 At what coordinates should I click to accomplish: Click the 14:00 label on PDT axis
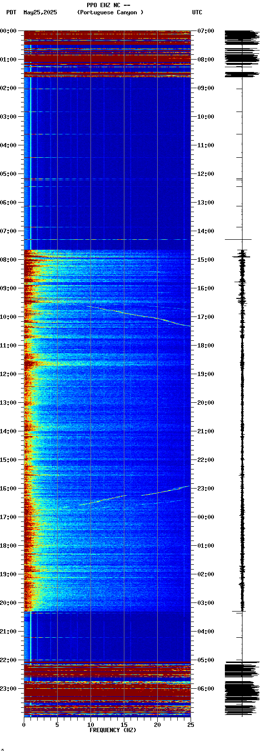(8, 431)
